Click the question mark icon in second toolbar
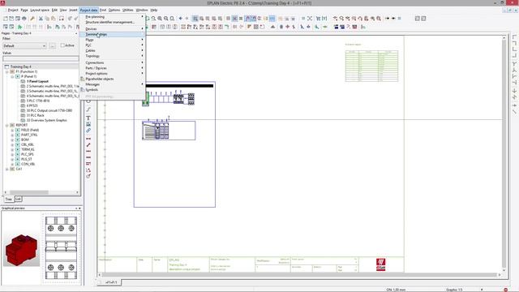The image size is (519, 292). coord(348,27)
